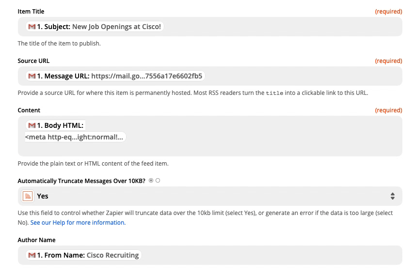Click the Content field label
Viewport: 414px width, 276px height.
click(x=29, y=110)
